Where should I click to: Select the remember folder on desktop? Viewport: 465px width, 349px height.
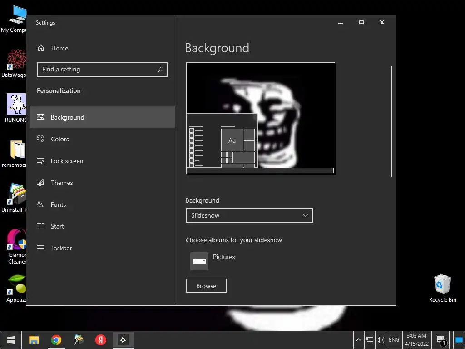(14, 154)
